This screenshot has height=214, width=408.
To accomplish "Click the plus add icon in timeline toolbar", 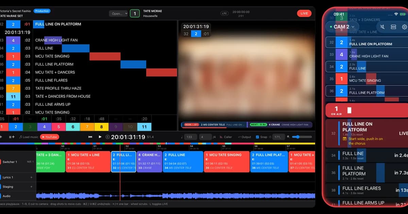I will point(1,137).
